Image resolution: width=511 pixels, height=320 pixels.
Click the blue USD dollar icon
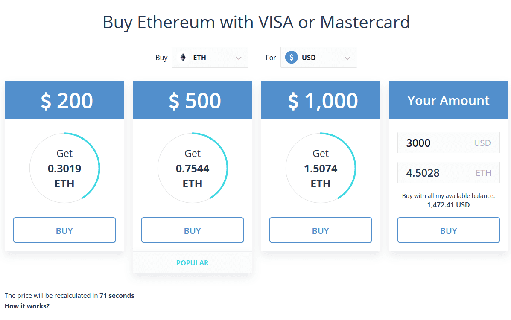(x=291, y=57)
